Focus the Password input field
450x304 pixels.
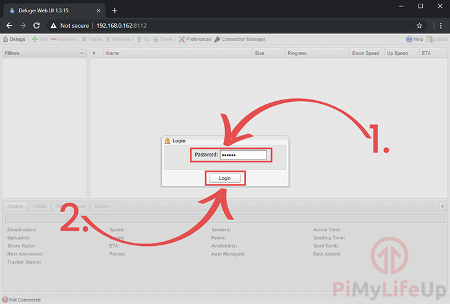244,155
